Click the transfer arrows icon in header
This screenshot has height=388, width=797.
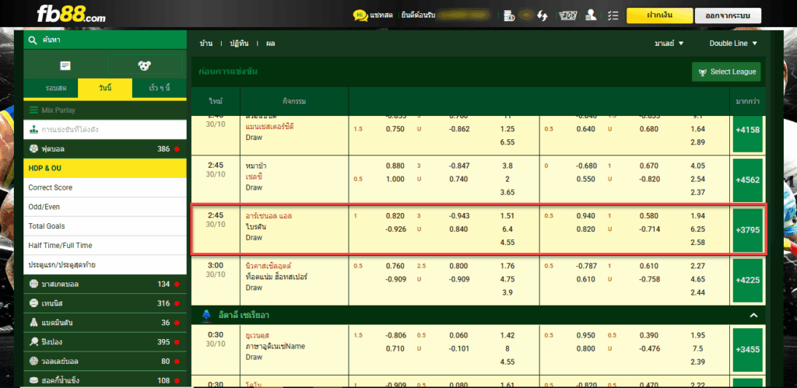click(x=542, y=16)
